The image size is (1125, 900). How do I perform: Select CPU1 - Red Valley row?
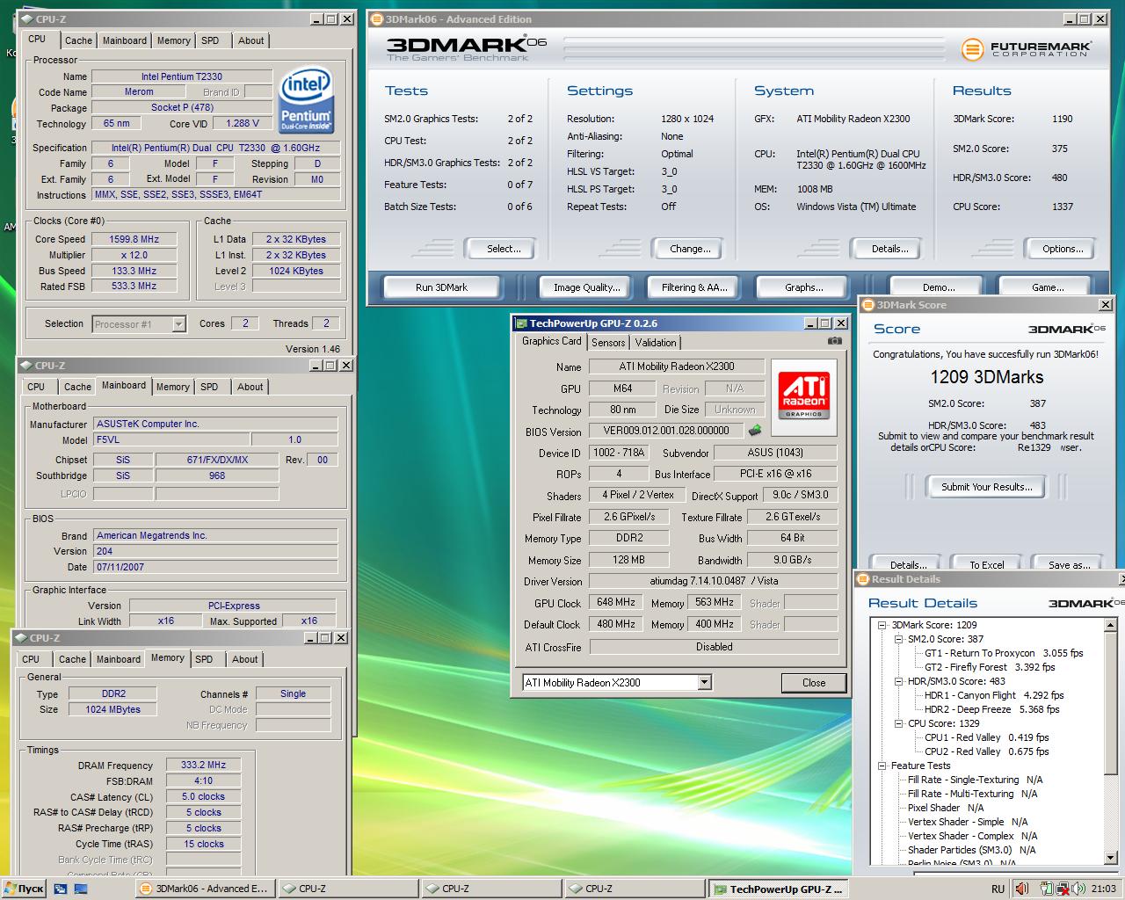tap(986, 737)
